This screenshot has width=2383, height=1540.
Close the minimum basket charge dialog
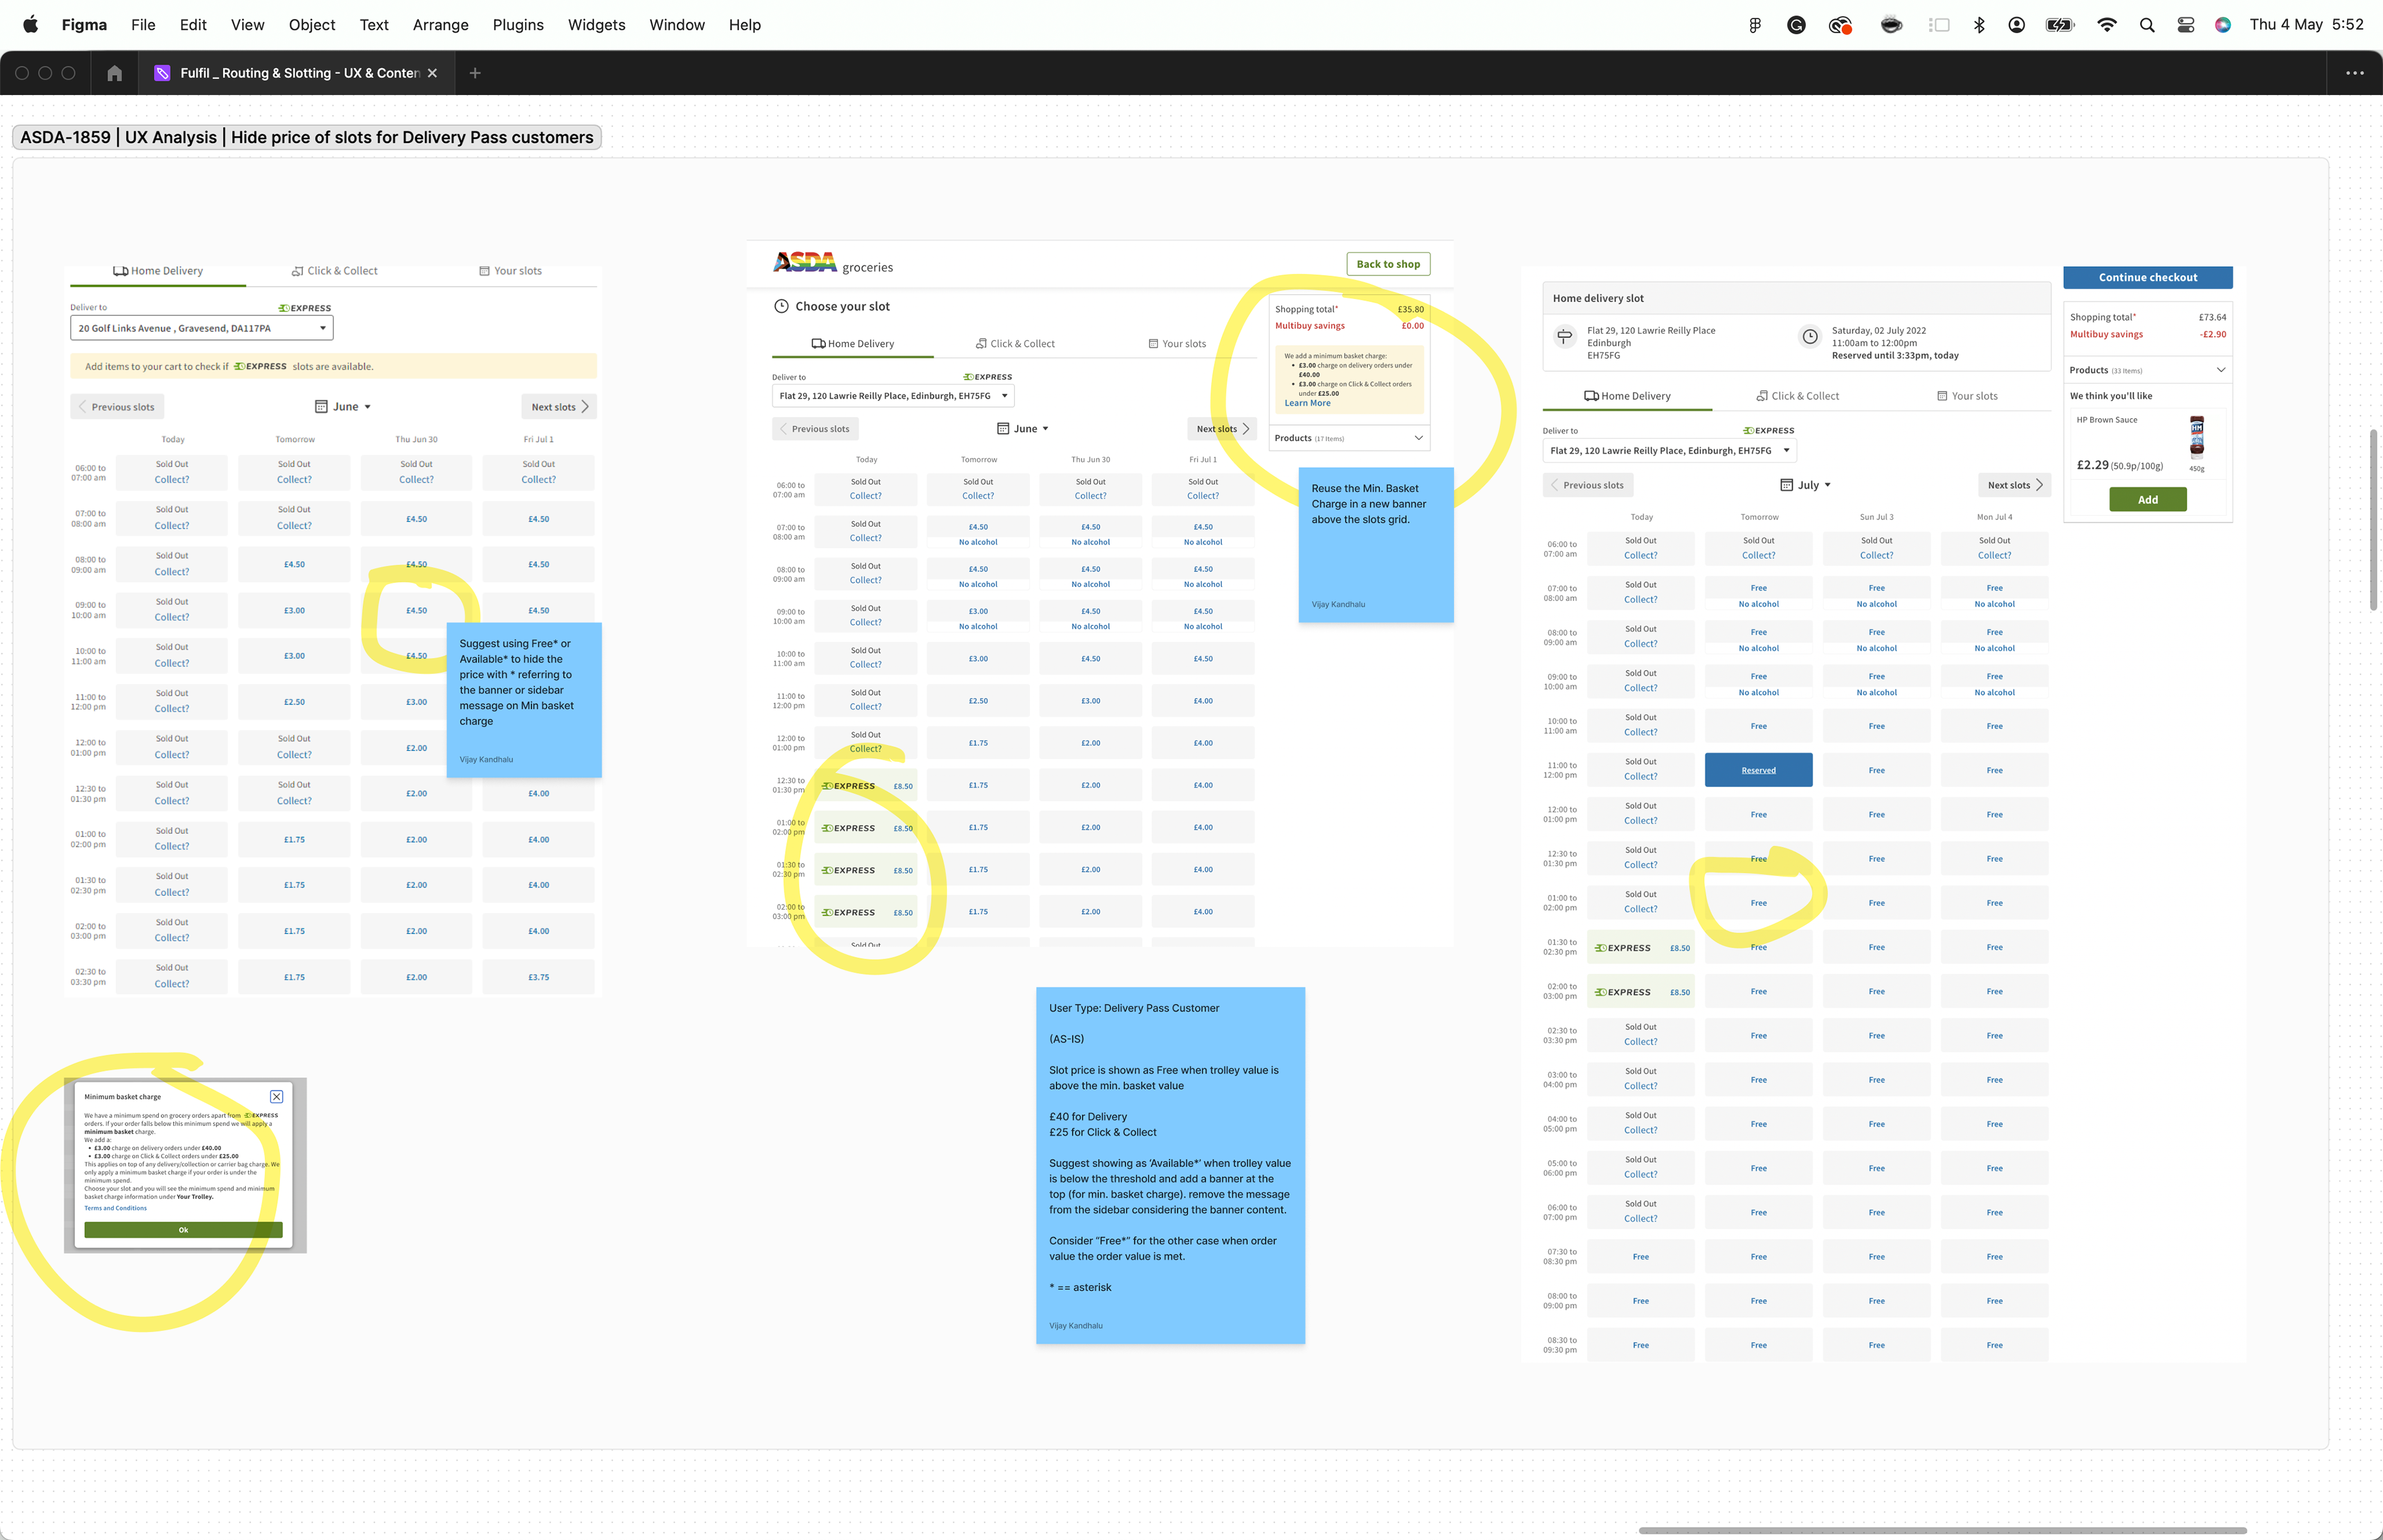tap(277, 1097)
